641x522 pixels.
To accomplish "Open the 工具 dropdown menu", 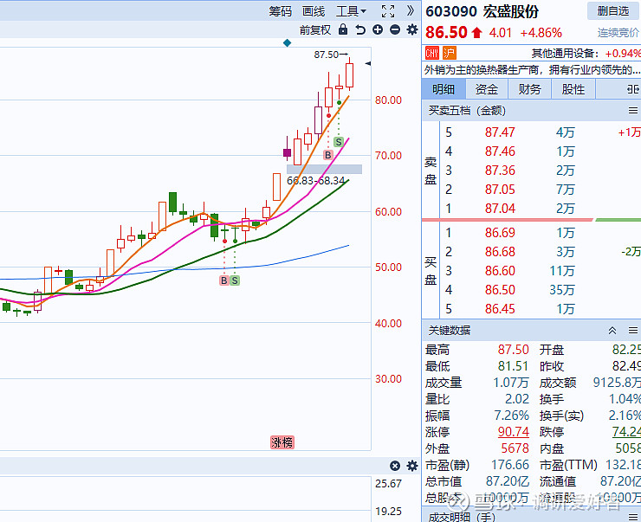I will click(x=351, y=11).
